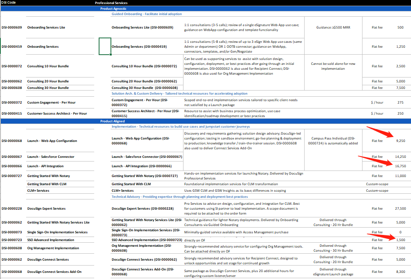
Task: Select the 'Professional Services' column header
Action: (111, 3)
